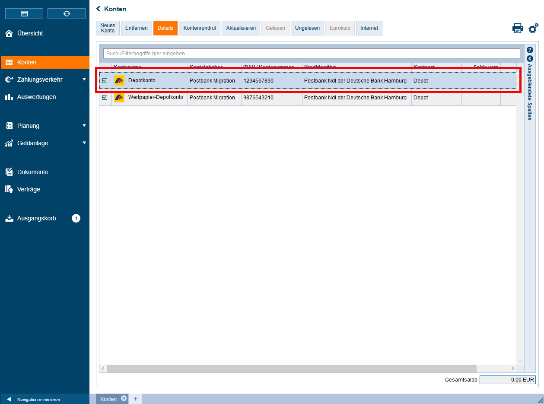Click the download tray icon for Ausgangskorb
Screen dimensions: 544x404
[x=9, y=218]
